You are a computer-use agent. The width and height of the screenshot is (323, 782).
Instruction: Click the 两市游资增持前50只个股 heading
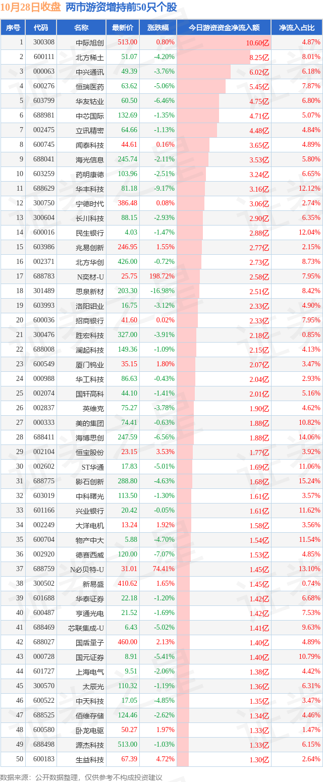(122, 7)
